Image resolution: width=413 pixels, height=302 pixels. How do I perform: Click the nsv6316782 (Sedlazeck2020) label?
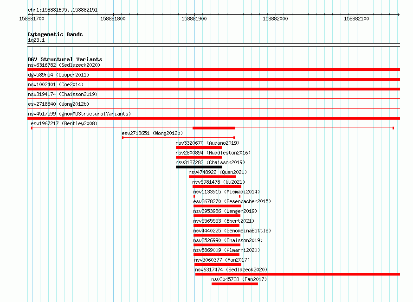pos(64,65)
